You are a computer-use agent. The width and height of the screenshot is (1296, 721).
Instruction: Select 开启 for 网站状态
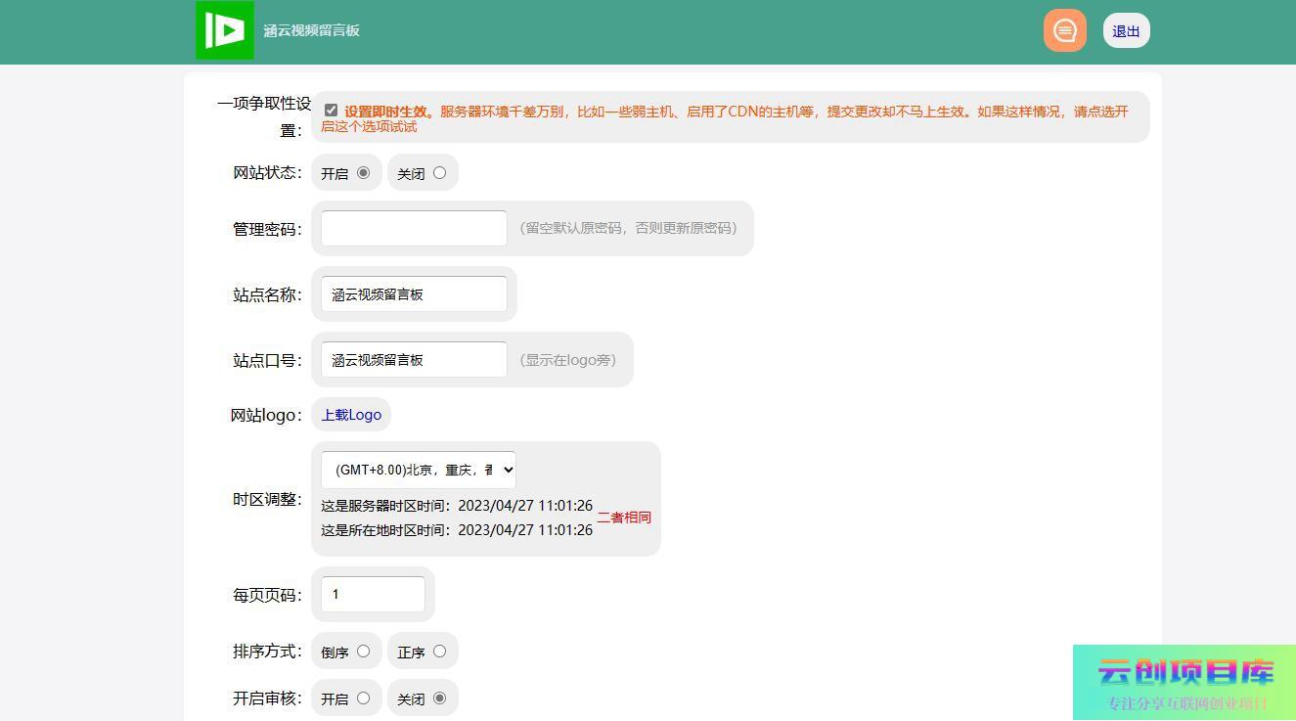point(363,173)
